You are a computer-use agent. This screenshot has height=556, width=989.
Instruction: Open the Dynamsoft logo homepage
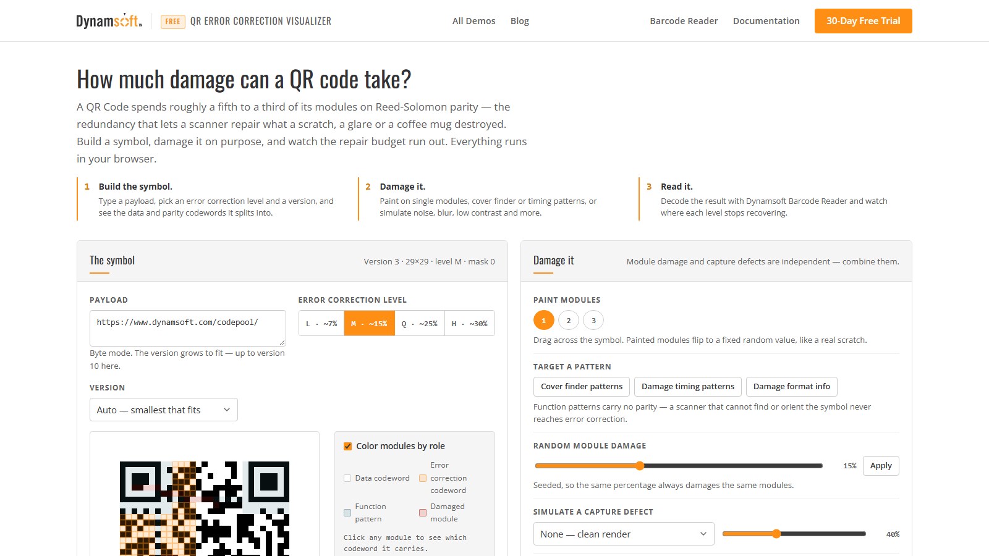(109, 21)
